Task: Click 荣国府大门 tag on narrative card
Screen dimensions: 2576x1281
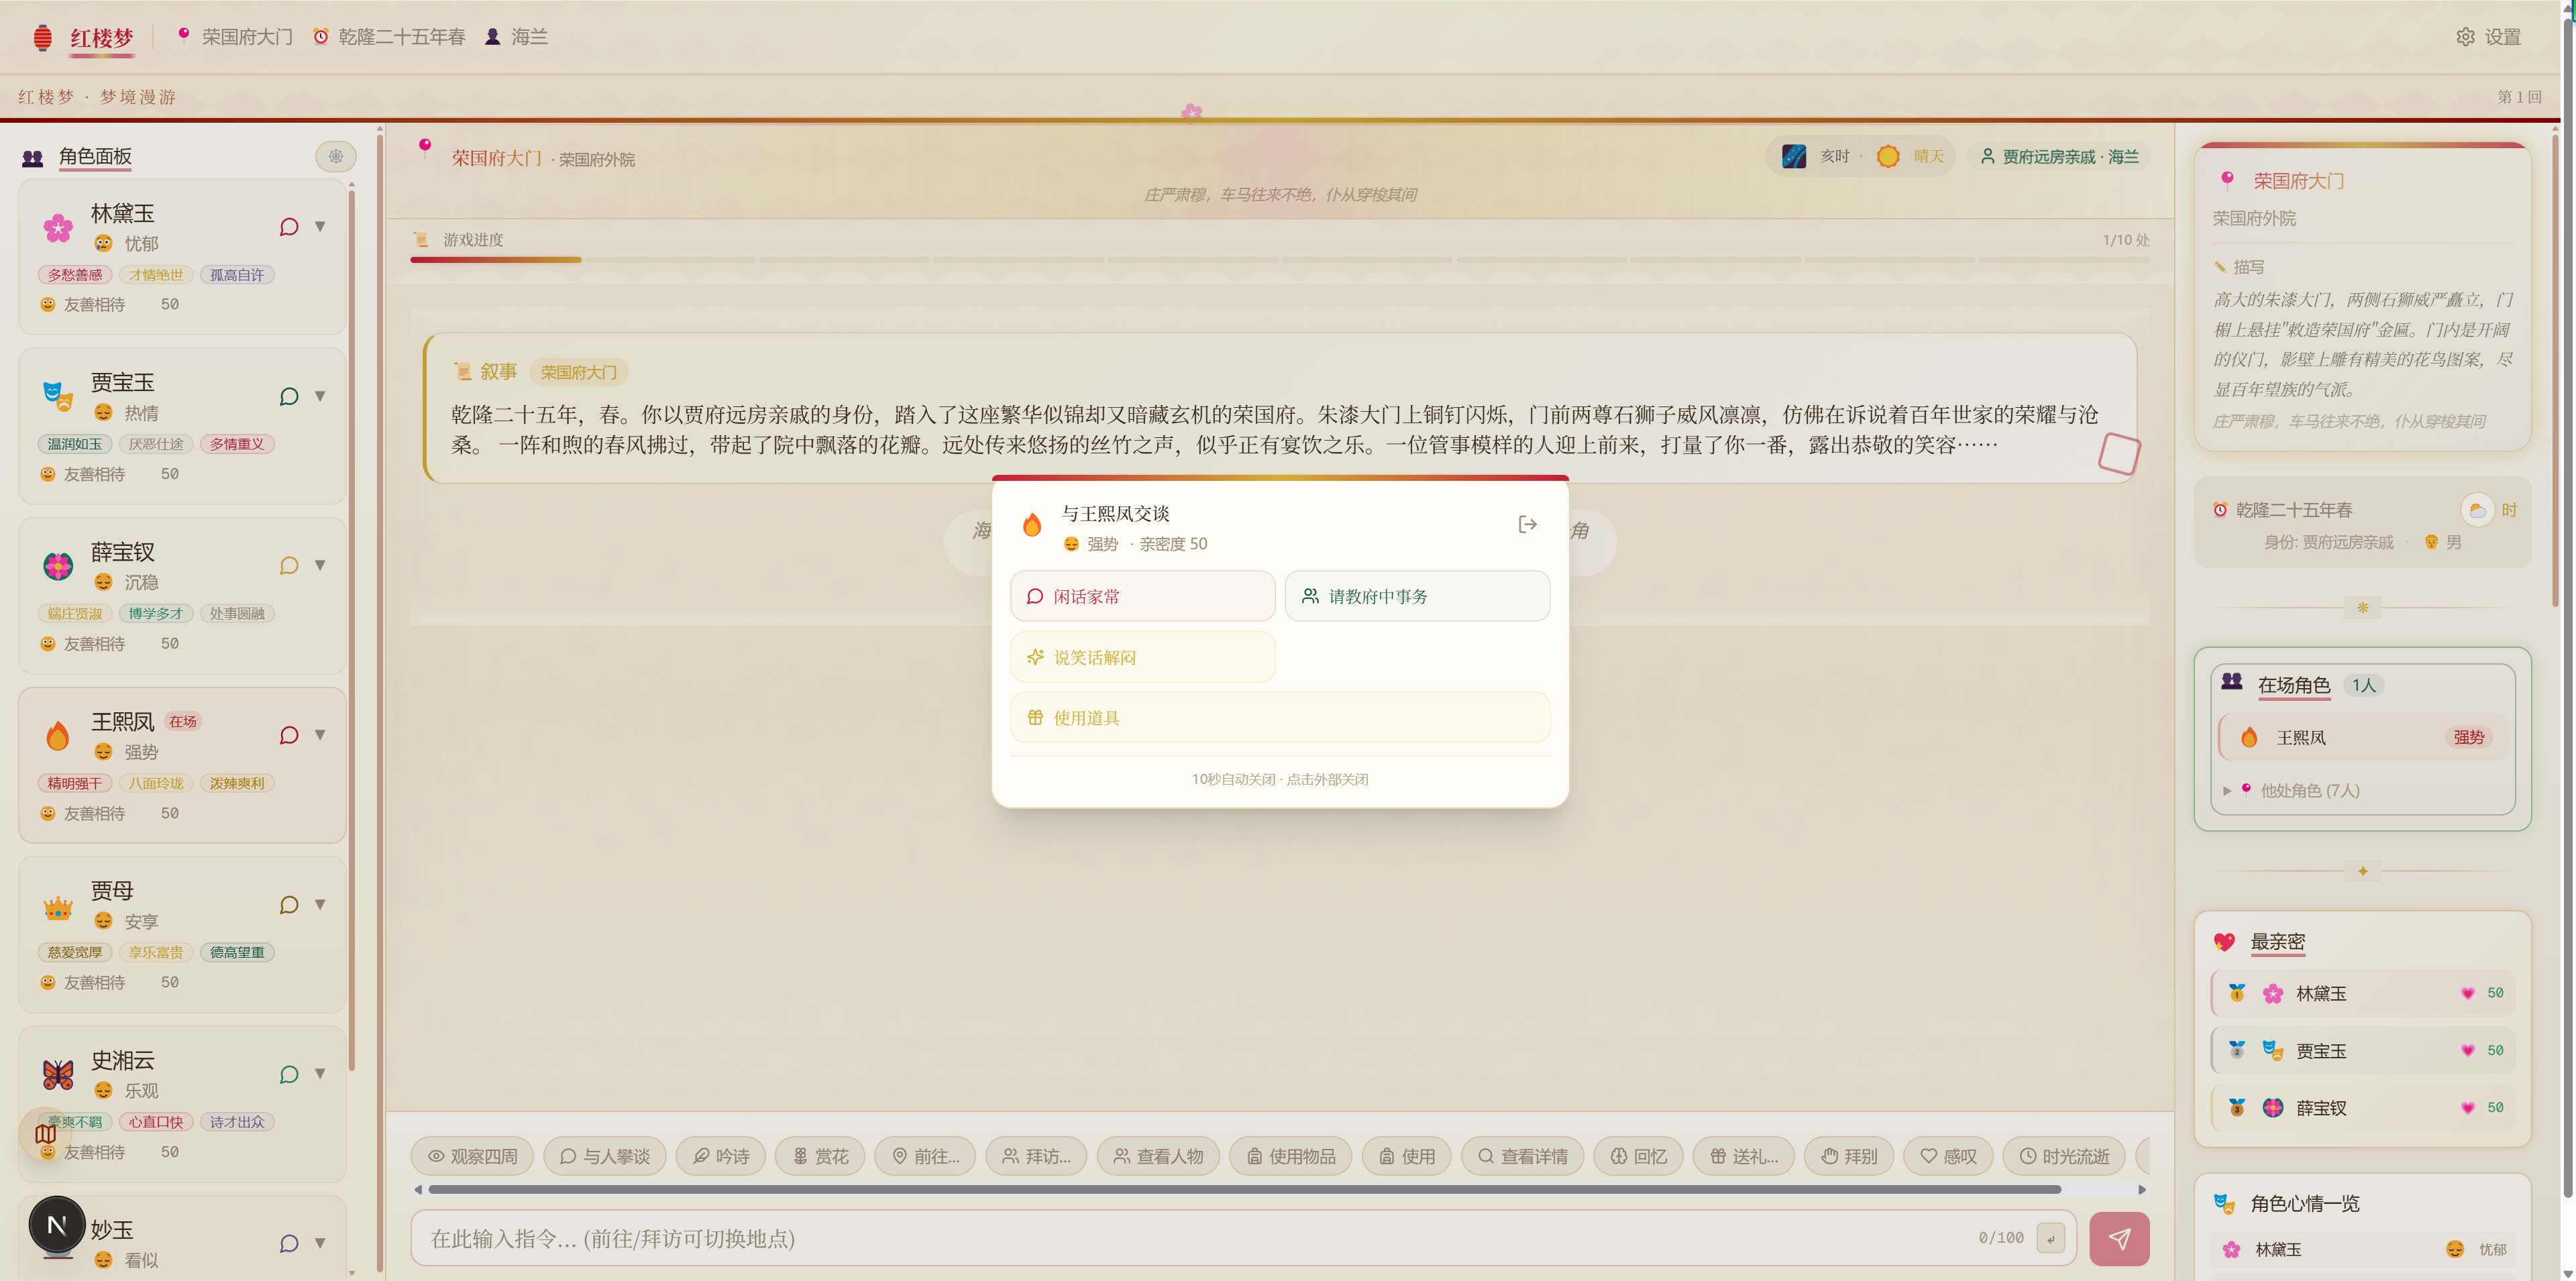Action: (x=578, y=373)
